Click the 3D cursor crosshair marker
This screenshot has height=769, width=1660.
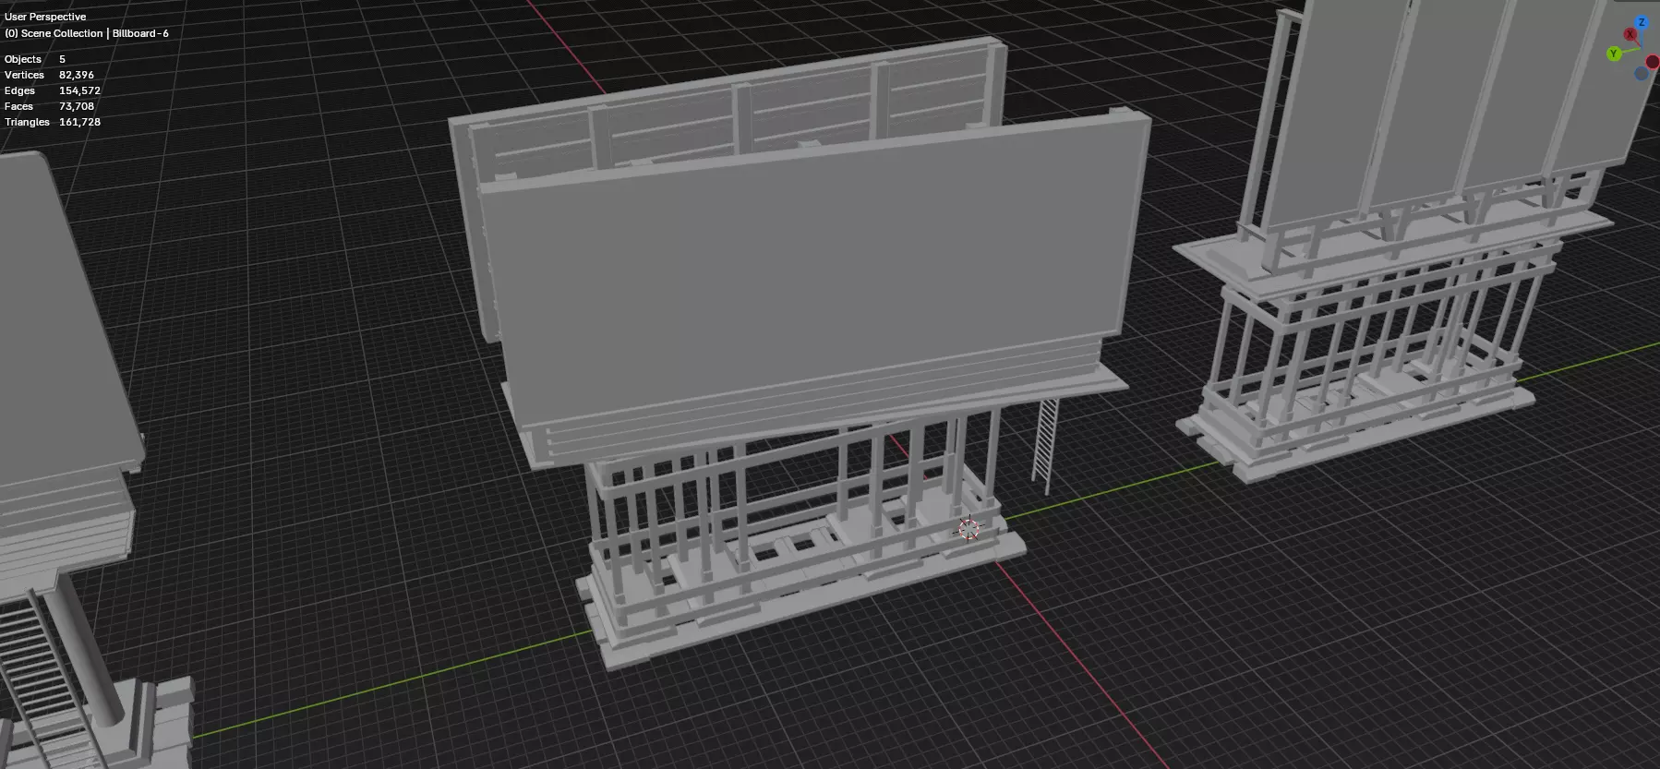coord(968,529)
